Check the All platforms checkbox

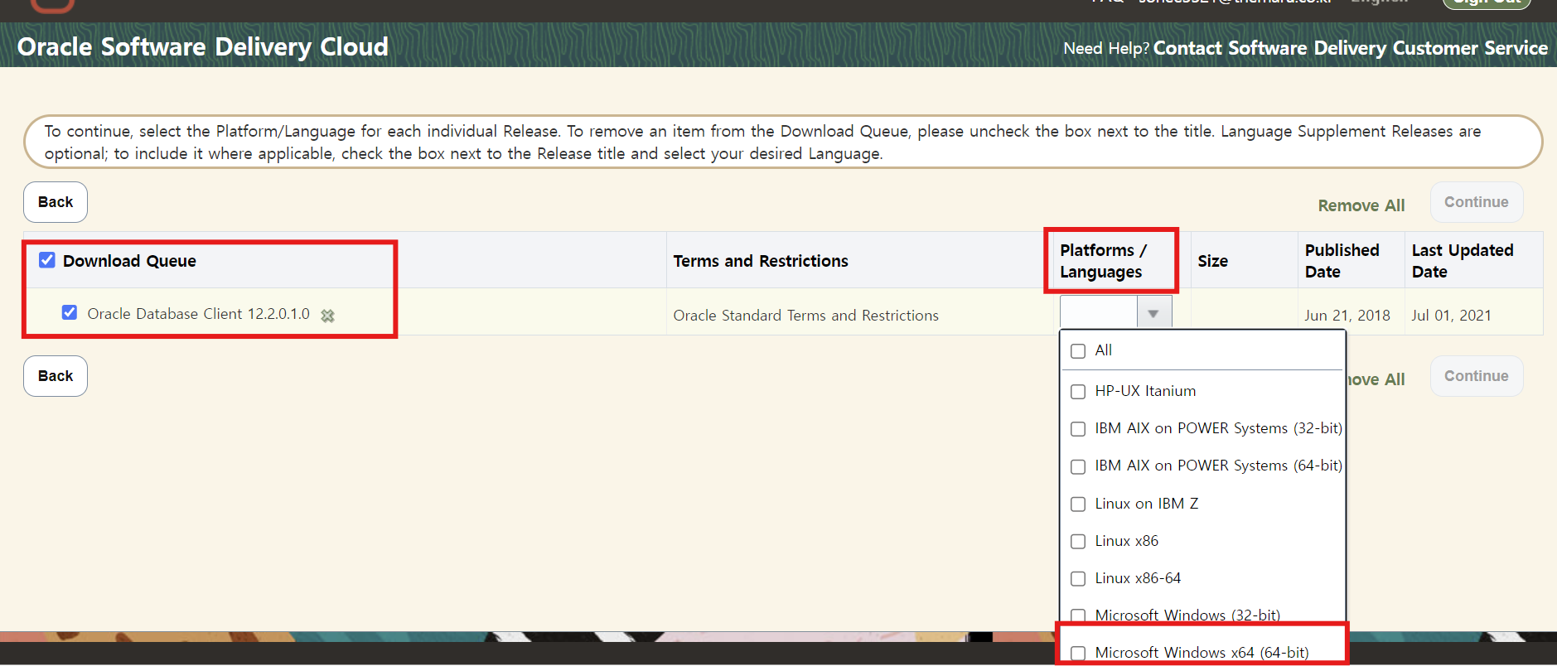(1078, 351)
